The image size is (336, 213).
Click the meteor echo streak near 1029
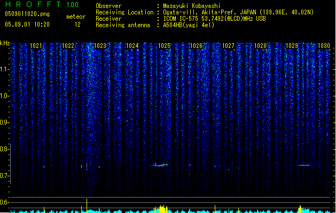(x=304, y=165)
